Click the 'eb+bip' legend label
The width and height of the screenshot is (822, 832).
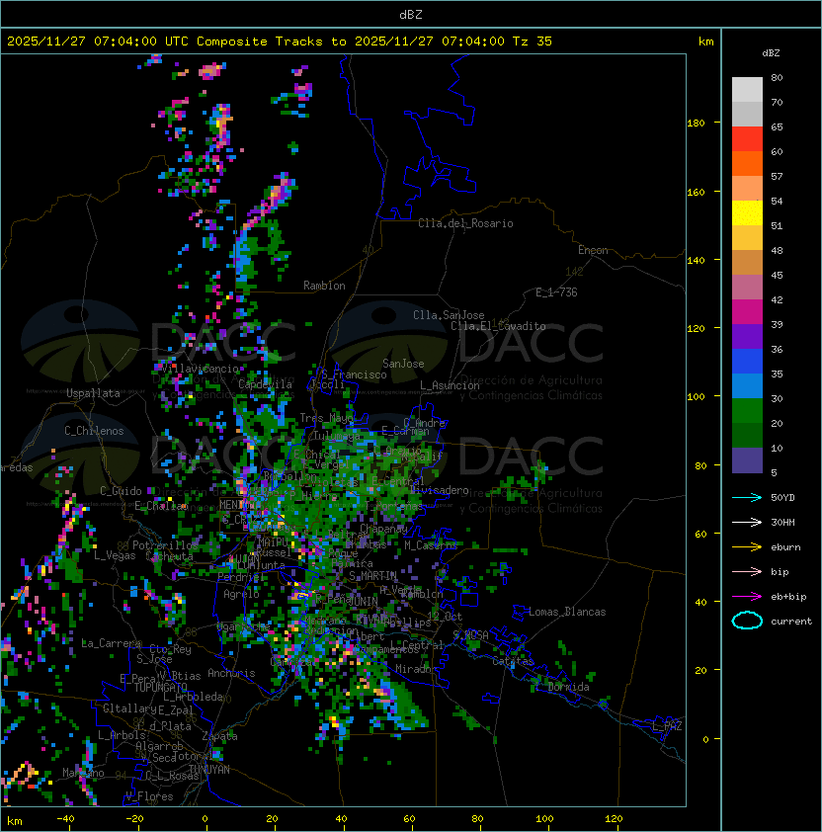click(x=788, y=597)
